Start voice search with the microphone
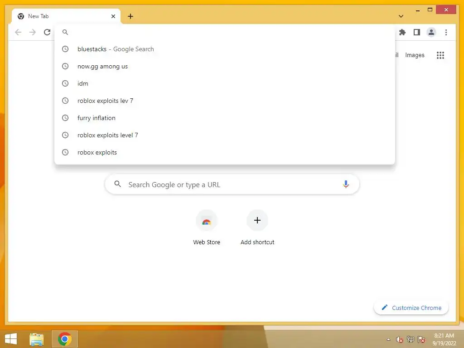This screenshot has width=464, height=348. point(346,184)
